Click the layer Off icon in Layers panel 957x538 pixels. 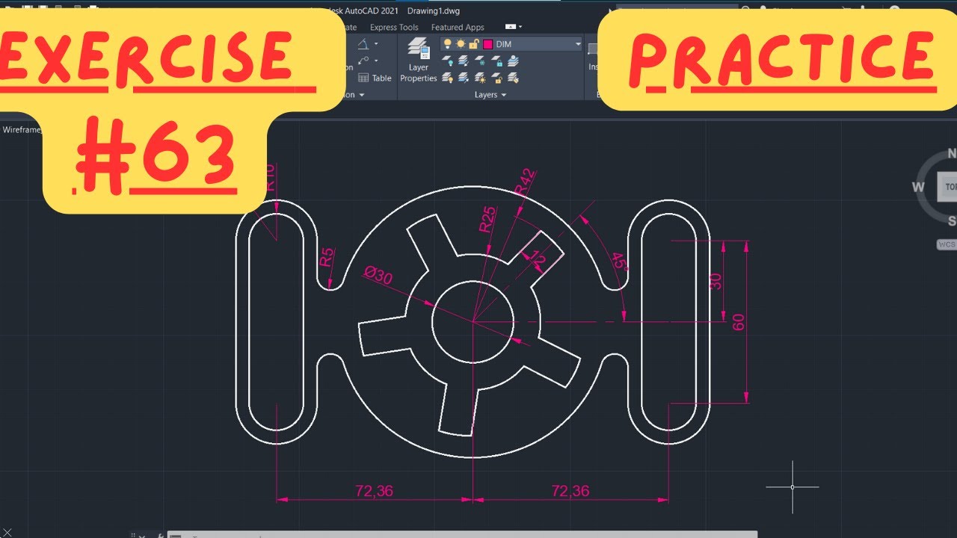448,61
